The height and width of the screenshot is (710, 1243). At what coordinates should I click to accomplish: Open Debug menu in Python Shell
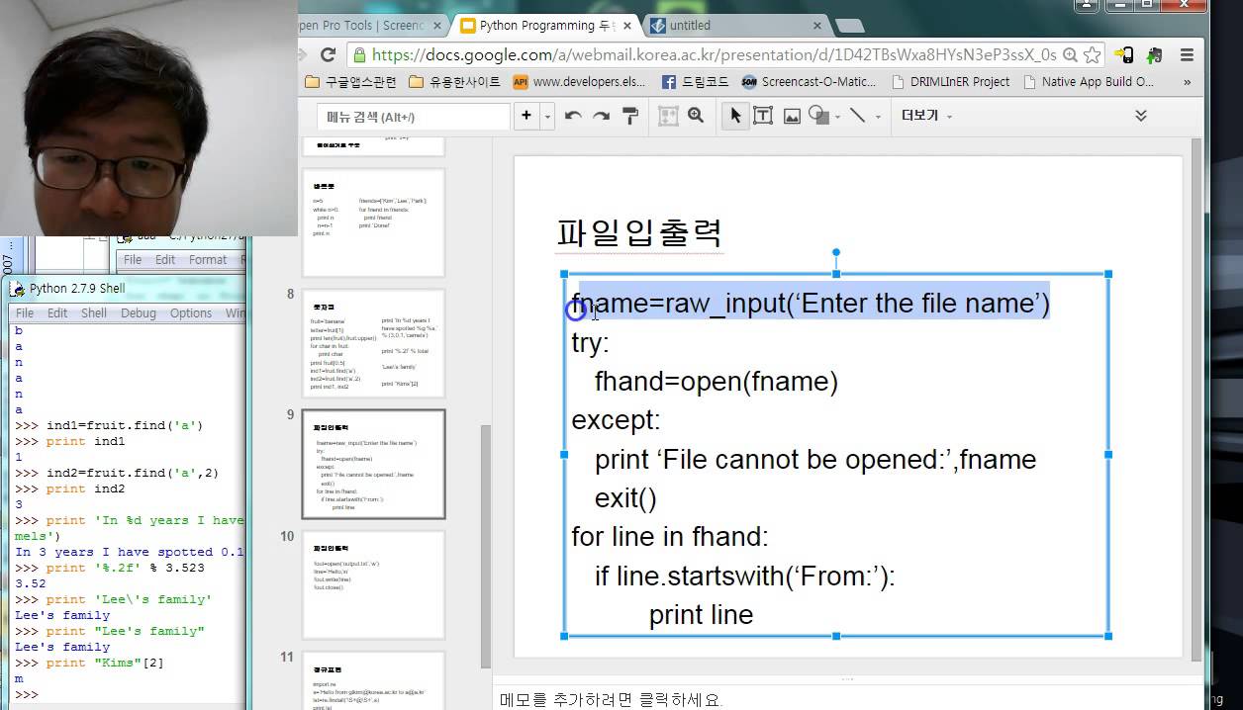pos(139,312)
